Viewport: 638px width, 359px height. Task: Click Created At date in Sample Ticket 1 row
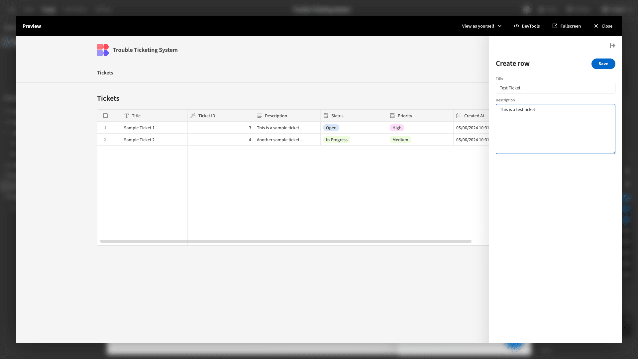[473, 128]
